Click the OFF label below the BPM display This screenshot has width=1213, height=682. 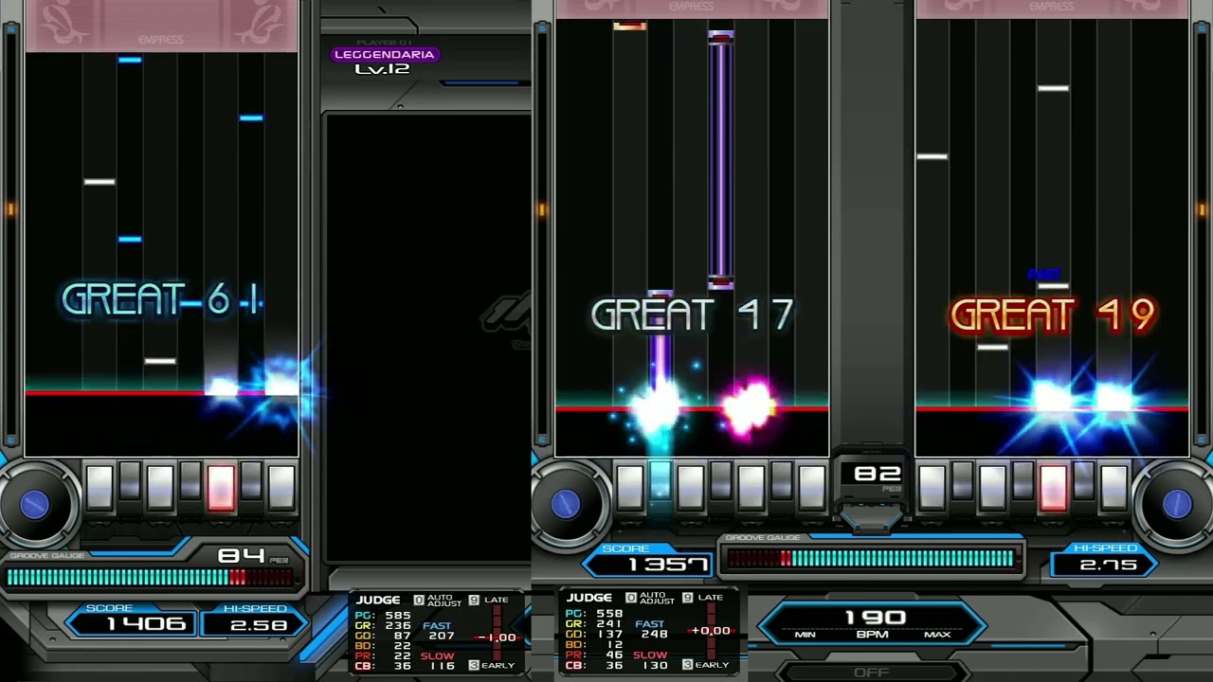(872, 673)
